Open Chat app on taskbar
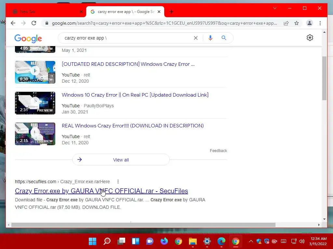 coord(150,241)
